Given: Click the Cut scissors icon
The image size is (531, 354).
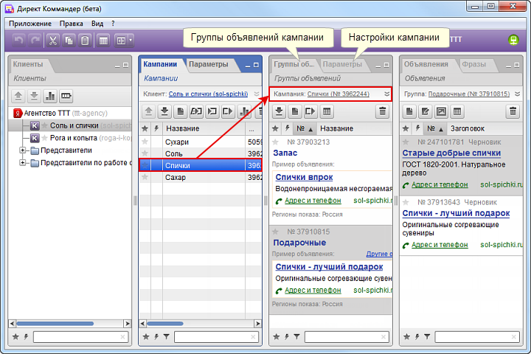Looking at the screenshot, I should pyautogui.click(x=52, y=41).
